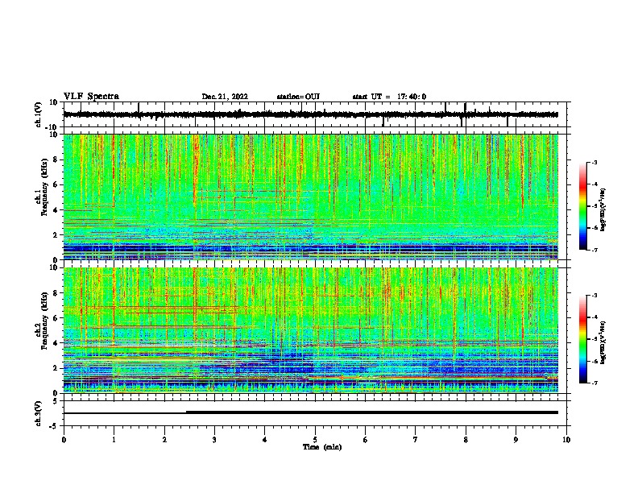The image size is (638, 493).
Task: Click the last time tick label "10"
Action: point(566,440)
